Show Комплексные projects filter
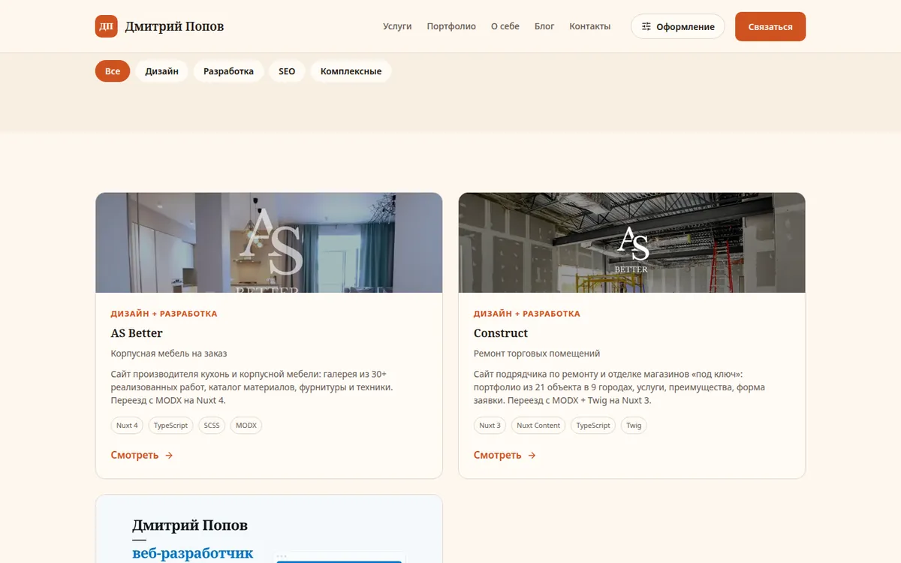The height and width of the screenshot is (563, 901). pyautogui.click(x=351, y=71)
